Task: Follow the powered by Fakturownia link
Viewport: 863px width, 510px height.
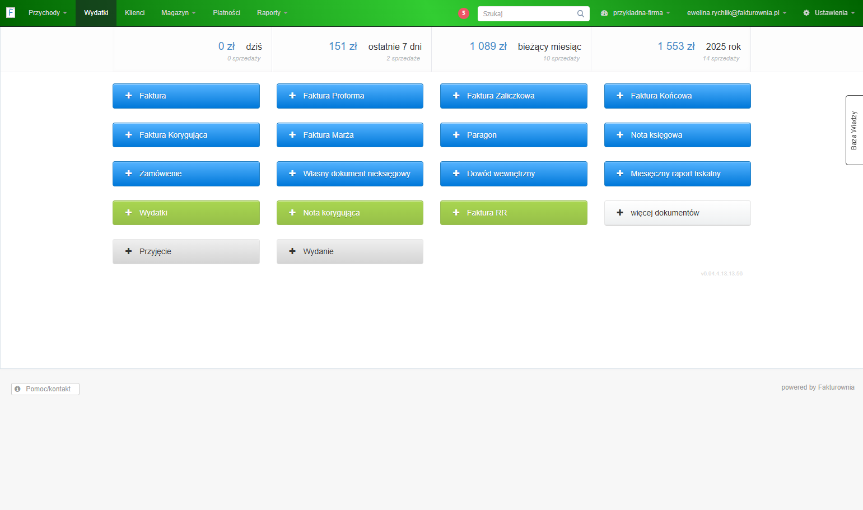Action: coord(818,387)
